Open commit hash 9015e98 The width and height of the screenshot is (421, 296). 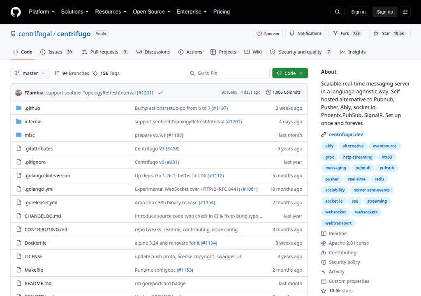coord(229,92)
